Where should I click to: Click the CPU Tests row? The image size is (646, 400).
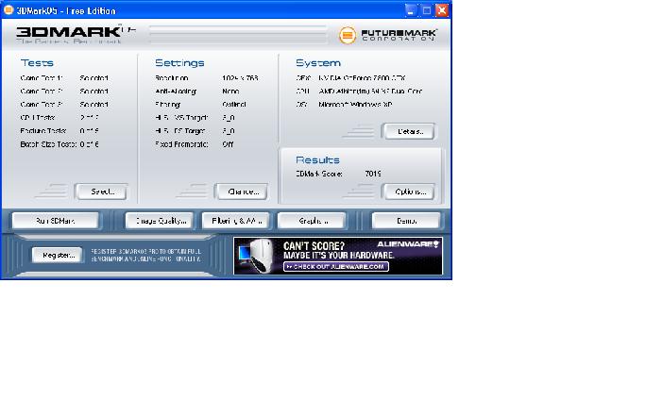pos(59,117)
